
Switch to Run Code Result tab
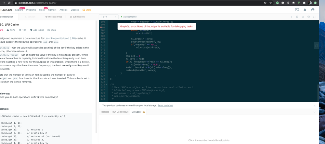click(x=121, y=112)
